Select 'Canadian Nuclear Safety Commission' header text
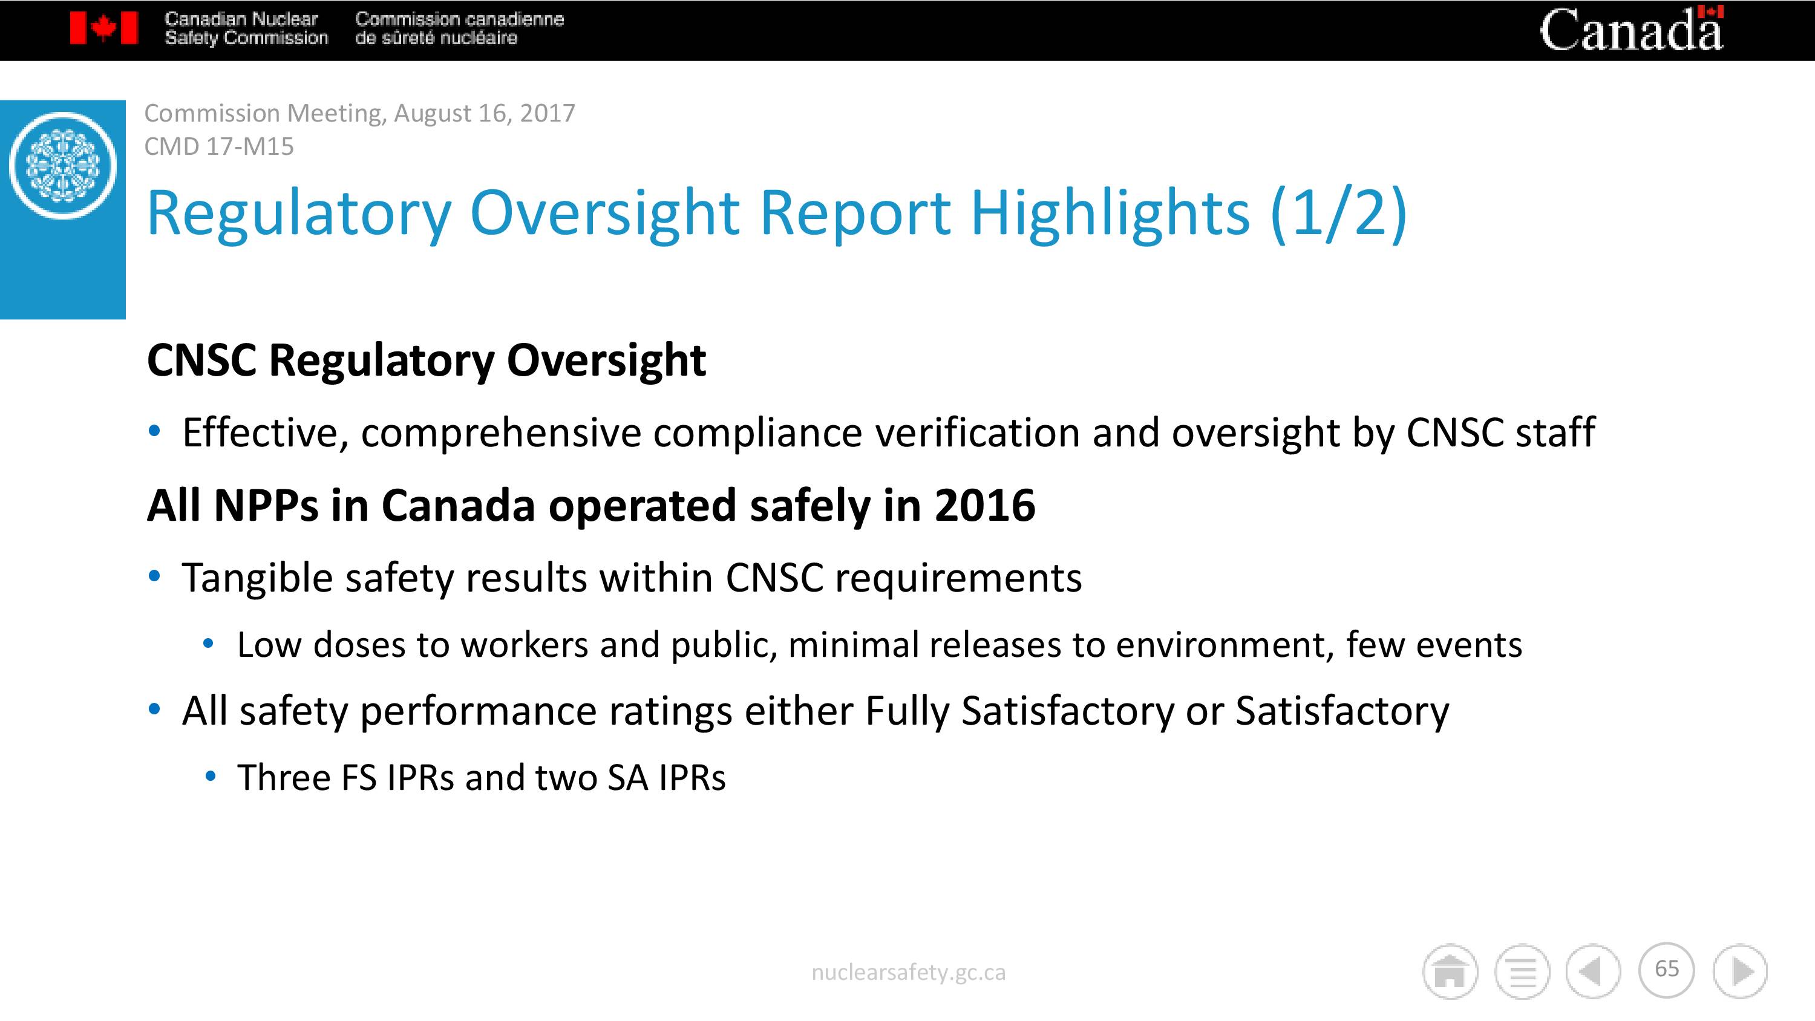The height and width of the screenshot is (1021, 1815). (x=246, y=28)
